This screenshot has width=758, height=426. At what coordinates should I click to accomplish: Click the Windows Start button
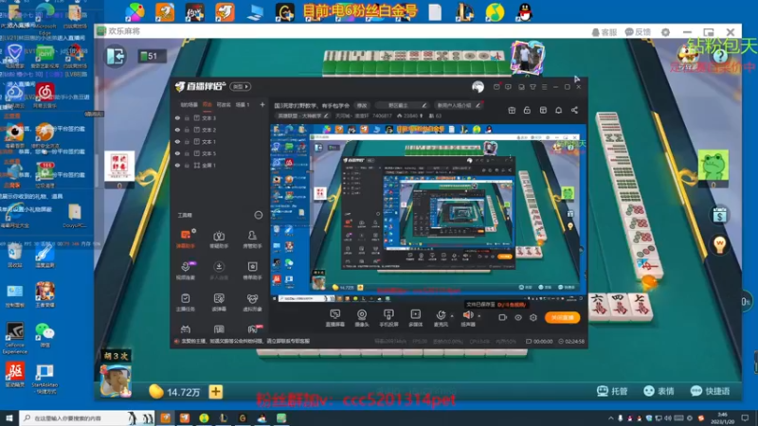pyautogui.click(x=9, y=417)
